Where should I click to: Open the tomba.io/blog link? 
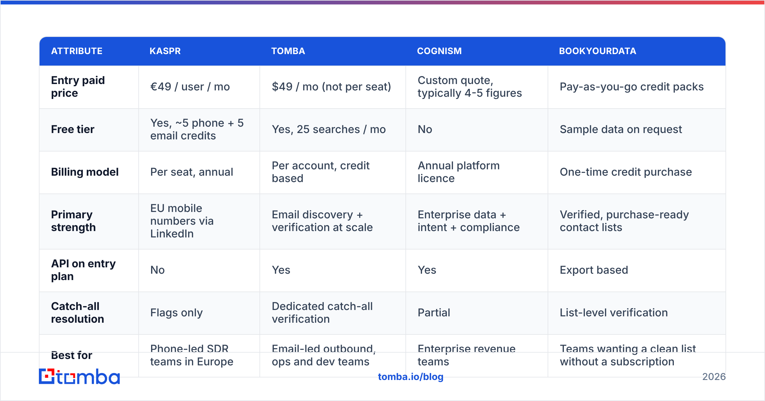(x=411, y=377)
